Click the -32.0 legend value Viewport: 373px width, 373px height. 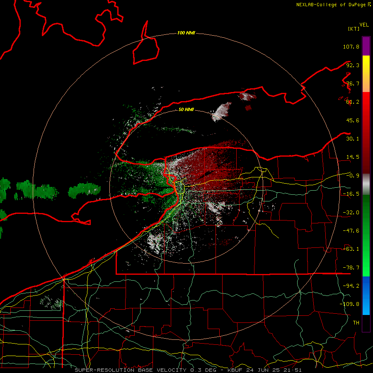click(351, 213)
